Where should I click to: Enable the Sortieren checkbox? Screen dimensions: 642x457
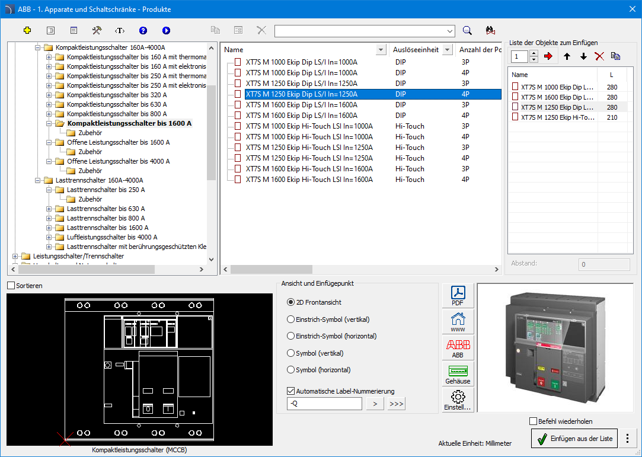click(11, 286)
